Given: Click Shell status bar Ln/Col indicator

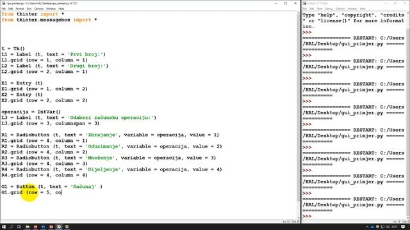Looking at the screenshot, I should click(400, 222).
